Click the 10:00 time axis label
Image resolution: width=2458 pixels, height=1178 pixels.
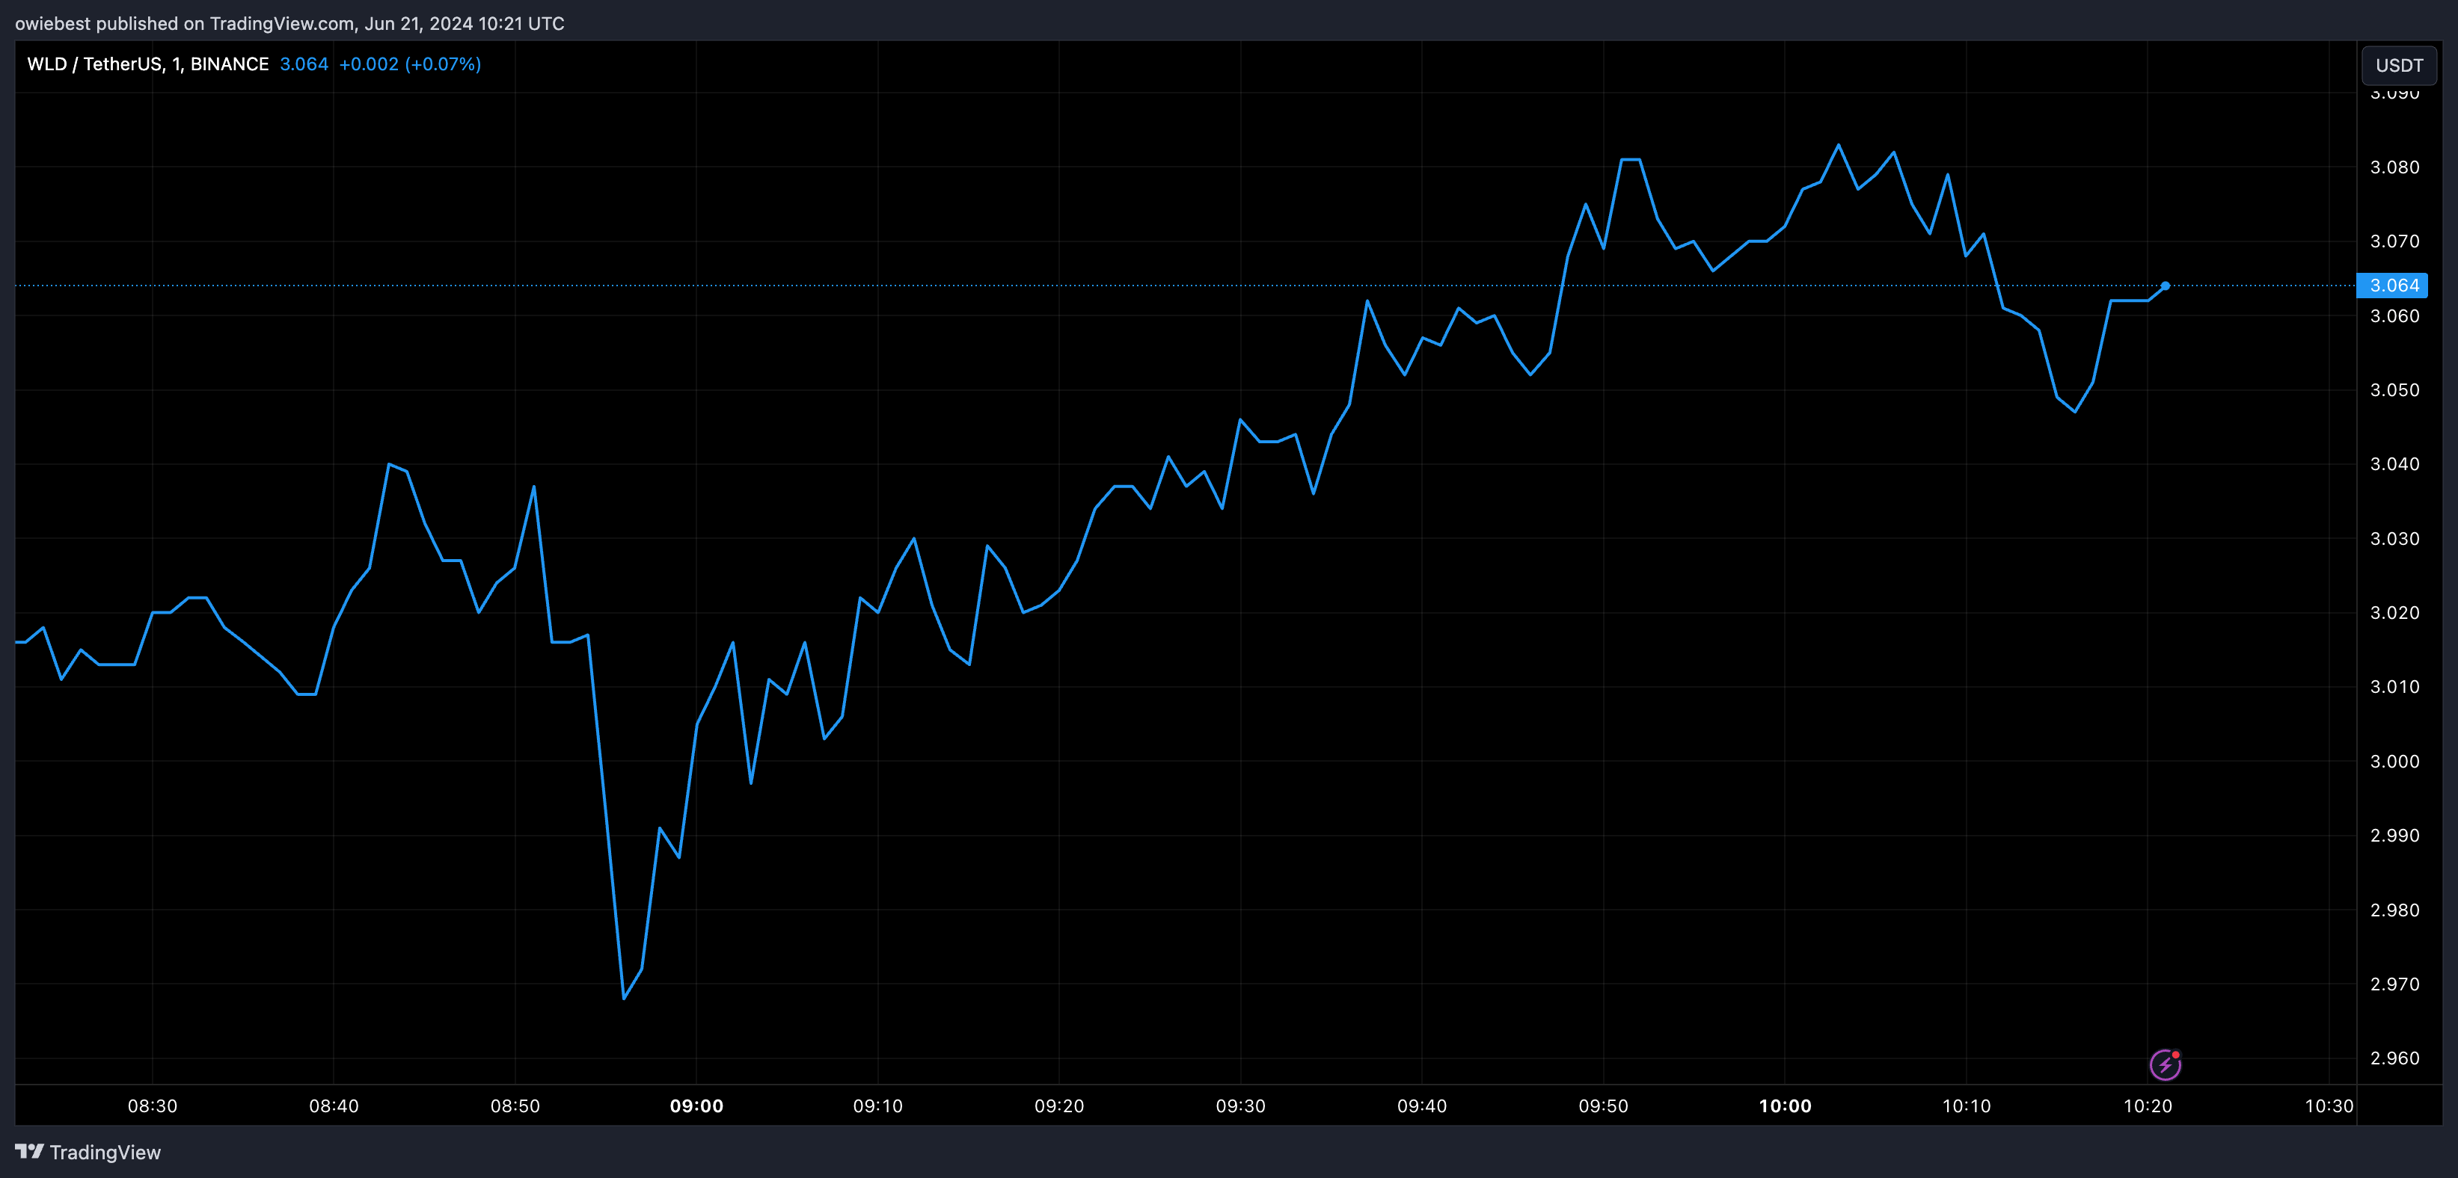pos(1784,1105)
